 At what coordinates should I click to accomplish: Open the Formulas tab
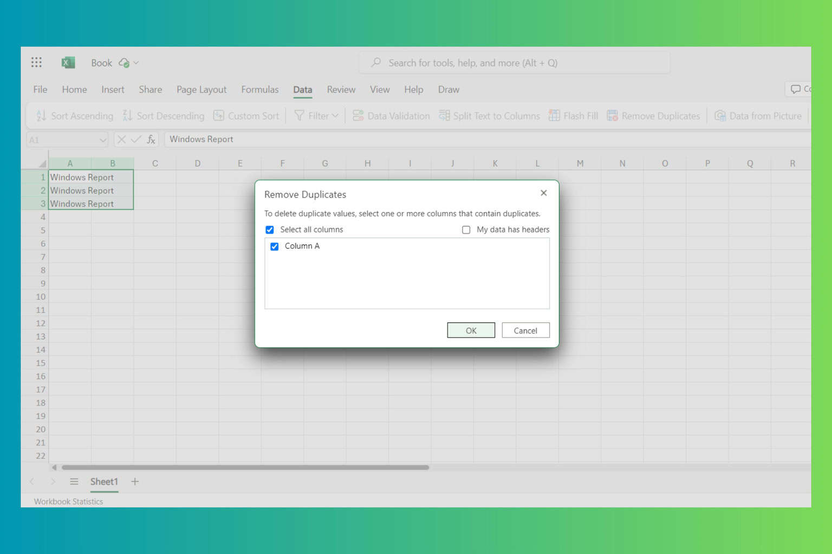point(260,89)
